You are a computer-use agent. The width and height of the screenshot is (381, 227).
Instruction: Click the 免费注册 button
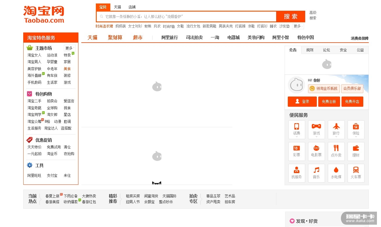coord(329,101)
